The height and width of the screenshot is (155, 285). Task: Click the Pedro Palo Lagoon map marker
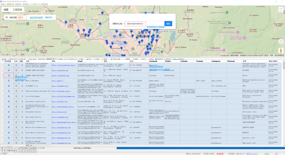pos(23,43)
